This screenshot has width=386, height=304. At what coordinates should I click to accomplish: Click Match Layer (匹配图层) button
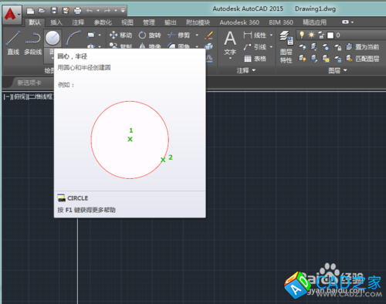tap(363, 59)
